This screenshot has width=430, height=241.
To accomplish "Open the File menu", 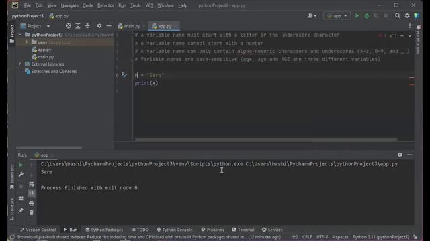I will click(27, 5).
